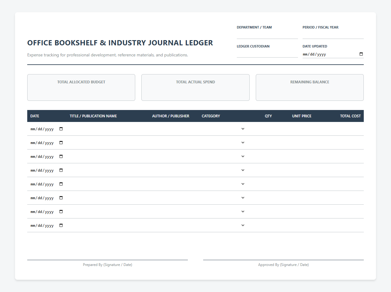The width and height of the screenshot is (391, 292).
Task: Focus the Ledger Custodian input field
Action: [x=267, y=54]
